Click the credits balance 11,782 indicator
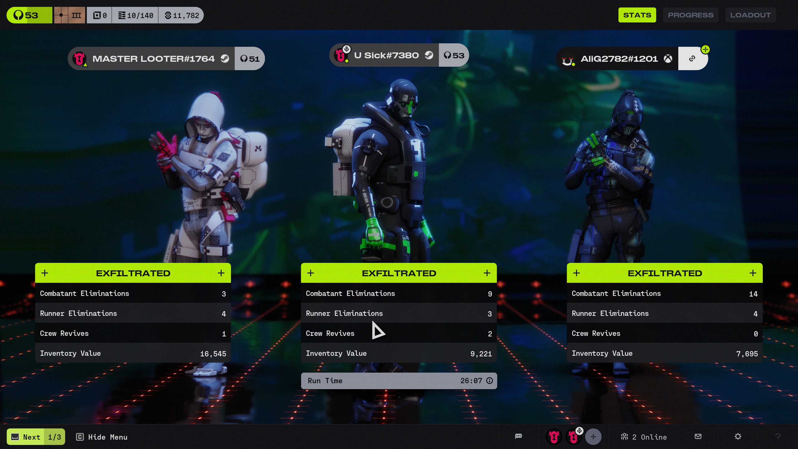This screenshot has width=798, height=449. (181, 15)
